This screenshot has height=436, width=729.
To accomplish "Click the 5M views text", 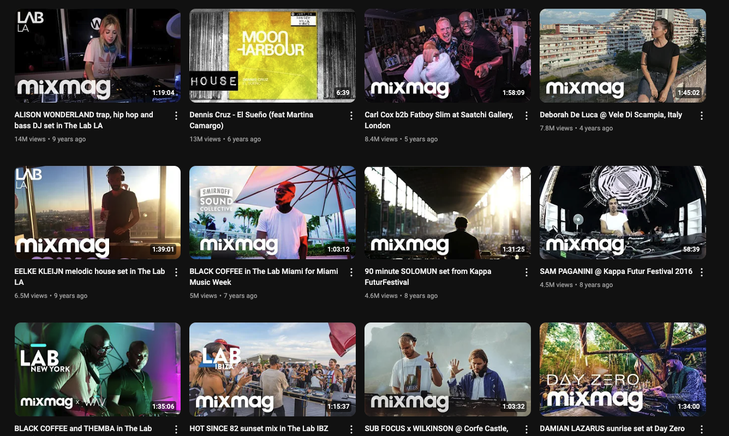I will pyautogui.click(x=204, y=296).
